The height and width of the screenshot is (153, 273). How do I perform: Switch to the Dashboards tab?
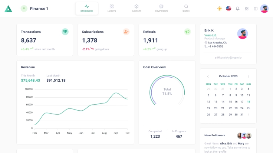click(x=87, y=8)
